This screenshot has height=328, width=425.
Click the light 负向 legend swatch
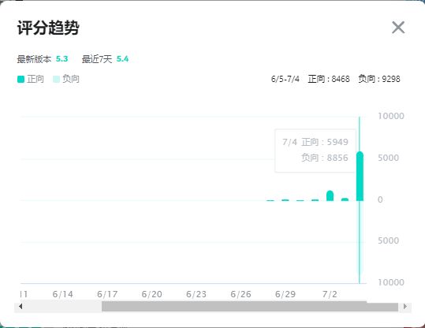pos(56,79)
